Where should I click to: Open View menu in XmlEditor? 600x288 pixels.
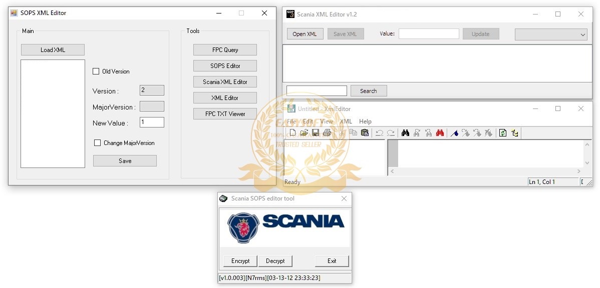327,121
